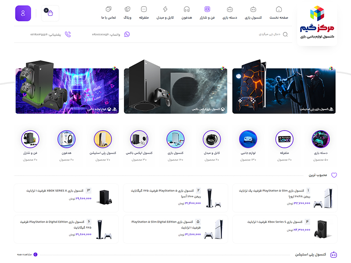The width and height of the screenshot is (351, 263).
Task: Open the accessories banner with purple background
Action: 67,91
